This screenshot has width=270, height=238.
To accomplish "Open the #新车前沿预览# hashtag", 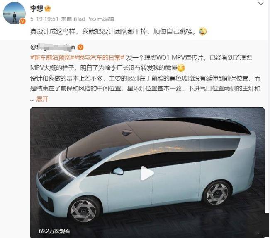I will 51,58.
